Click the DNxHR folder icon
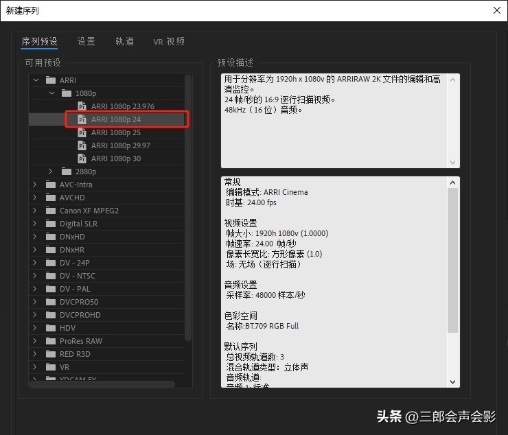Image resolution: width=508 pixels, height=435 pixels. pyautogui.click(x=51, y=249)
